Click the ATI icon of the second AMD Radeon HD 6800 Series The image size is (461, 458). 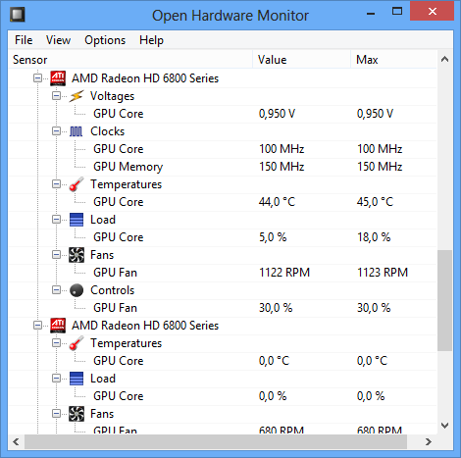tap(58, 326)
